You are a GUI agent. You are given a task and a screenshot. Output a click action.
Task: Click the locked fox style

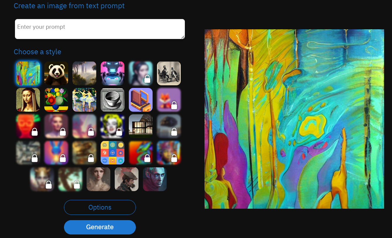tap(169, 100)
